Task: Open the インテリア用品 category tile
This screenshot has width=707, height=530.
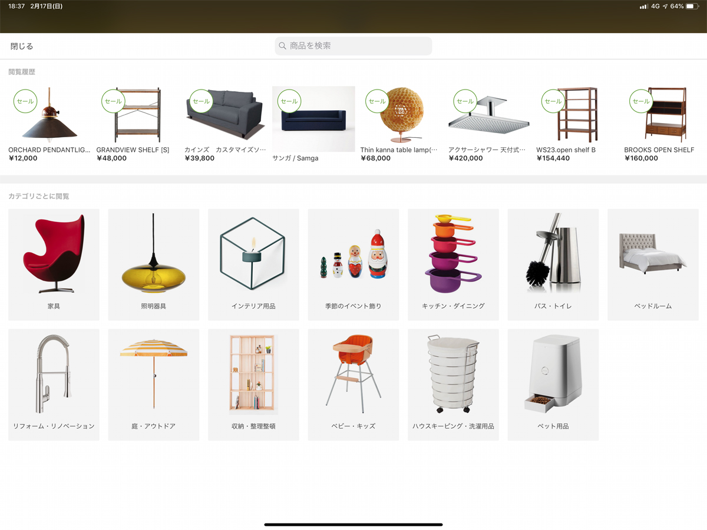Action: tap(253, 264)
